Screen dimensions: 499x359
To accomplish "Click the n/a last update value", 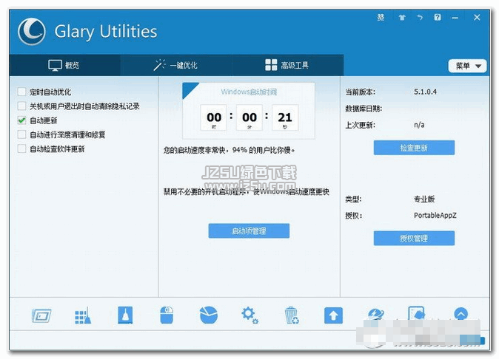I will (419, 125).
